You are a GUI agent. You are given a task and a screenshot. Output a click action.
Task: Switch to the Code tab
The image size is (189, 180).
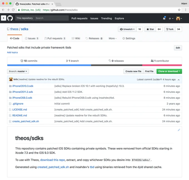[x=14, y=38]
